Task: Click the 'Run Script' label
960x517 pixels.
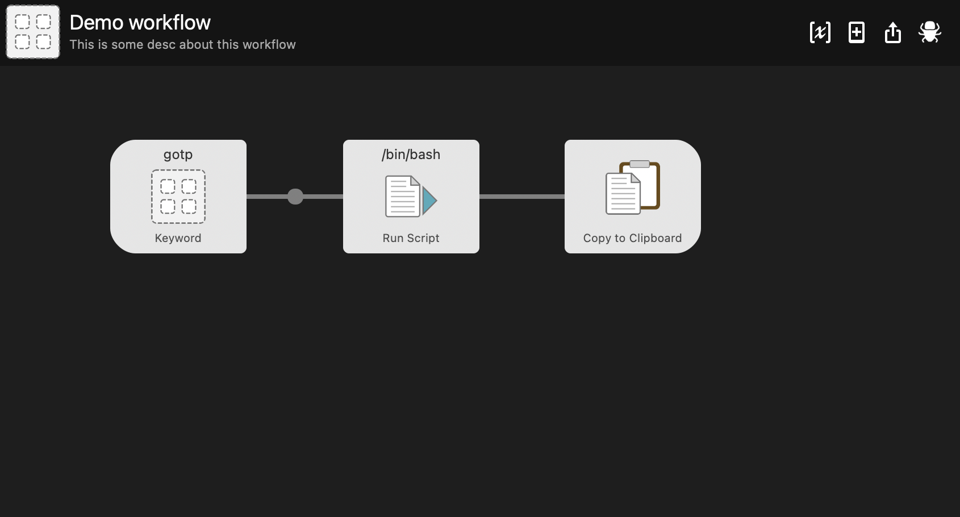Action: (411, 238)
